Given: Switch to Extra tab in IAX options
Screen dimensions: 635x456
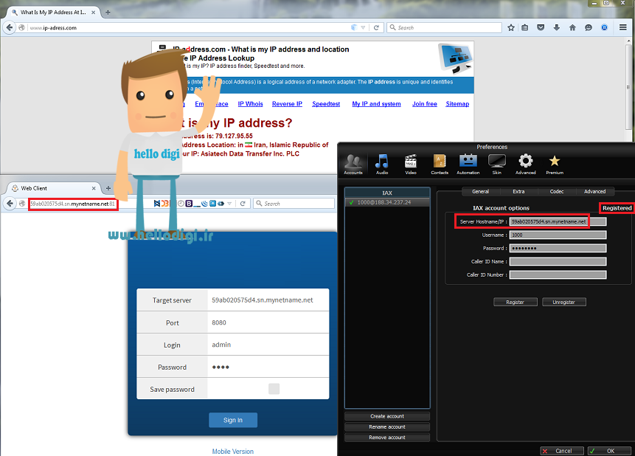Looking at the screenshot, I should coord(518,191).
